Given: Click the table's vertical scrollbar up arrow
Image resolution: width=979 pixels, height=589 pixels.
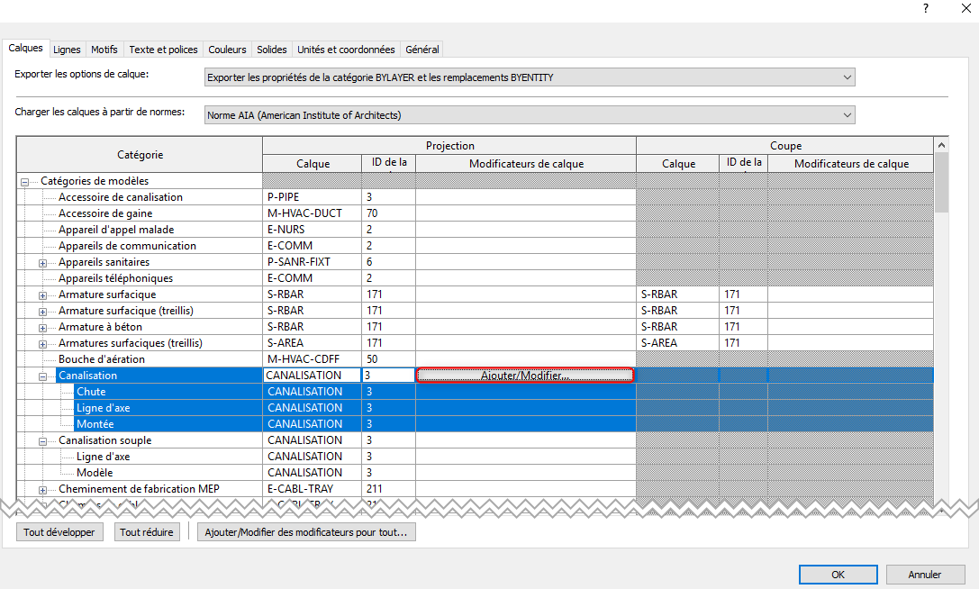Looking at the screenshot, I should pos(941,144).
